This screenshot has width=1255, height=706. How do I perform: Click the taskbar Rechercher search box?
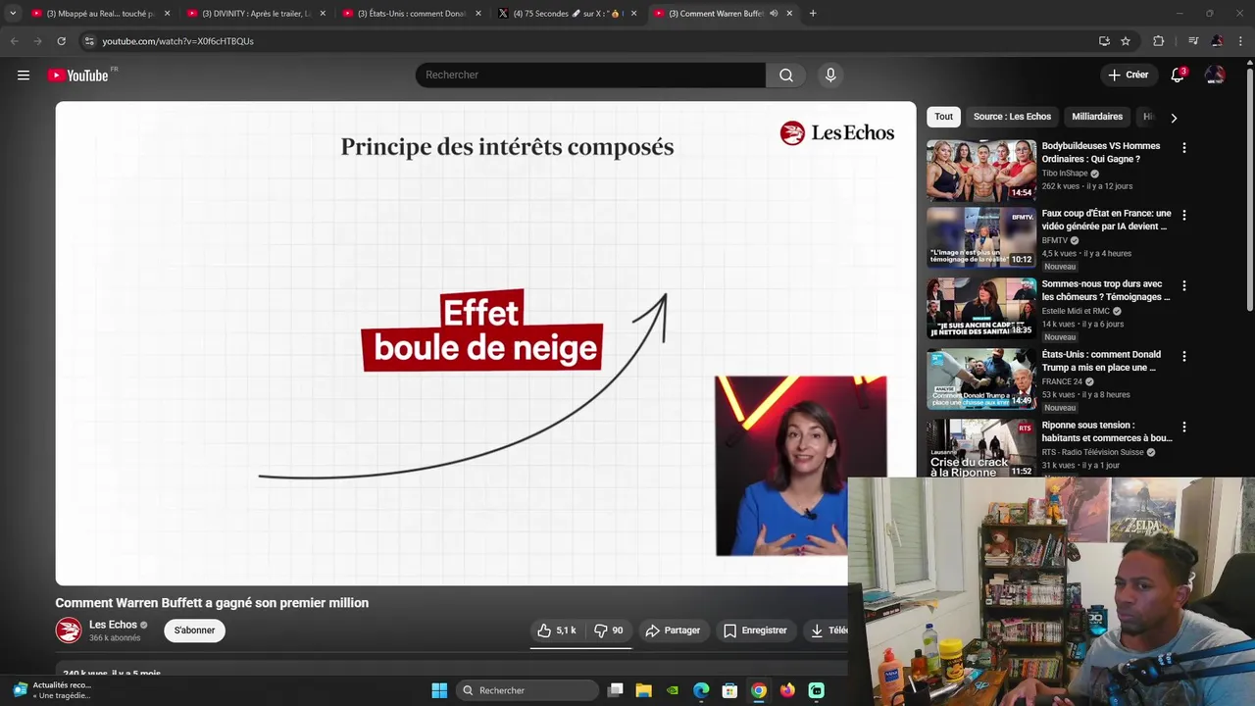pos(528,690)
